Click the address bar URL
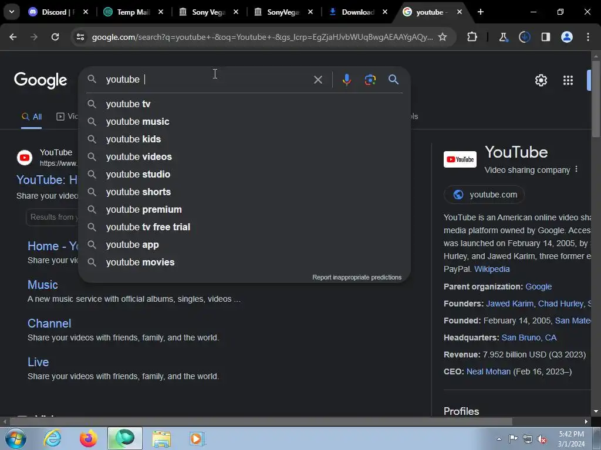Viewport: 601px width, 450px height. pyautogui.click(x=262, y=37)
